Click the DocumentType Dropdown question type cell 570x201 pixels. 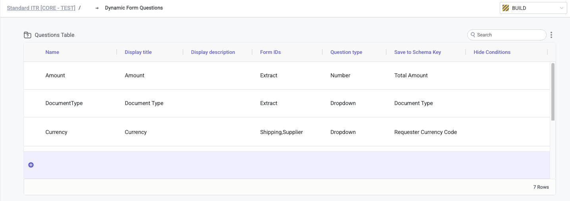pyautogui.click(x=343, y=103)
